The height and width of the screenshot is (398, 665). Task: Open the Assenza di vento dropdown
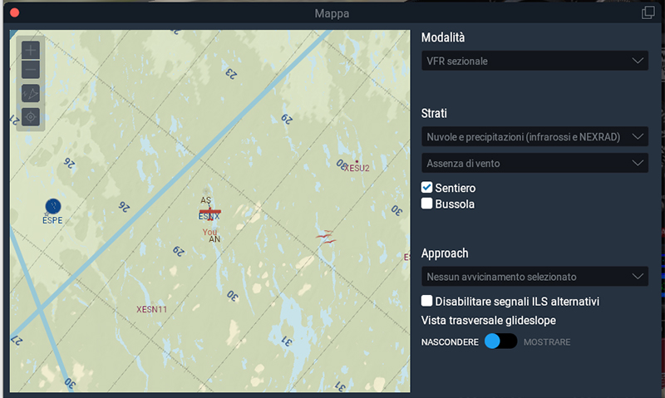pyautogui.click(x=534, y=163)
